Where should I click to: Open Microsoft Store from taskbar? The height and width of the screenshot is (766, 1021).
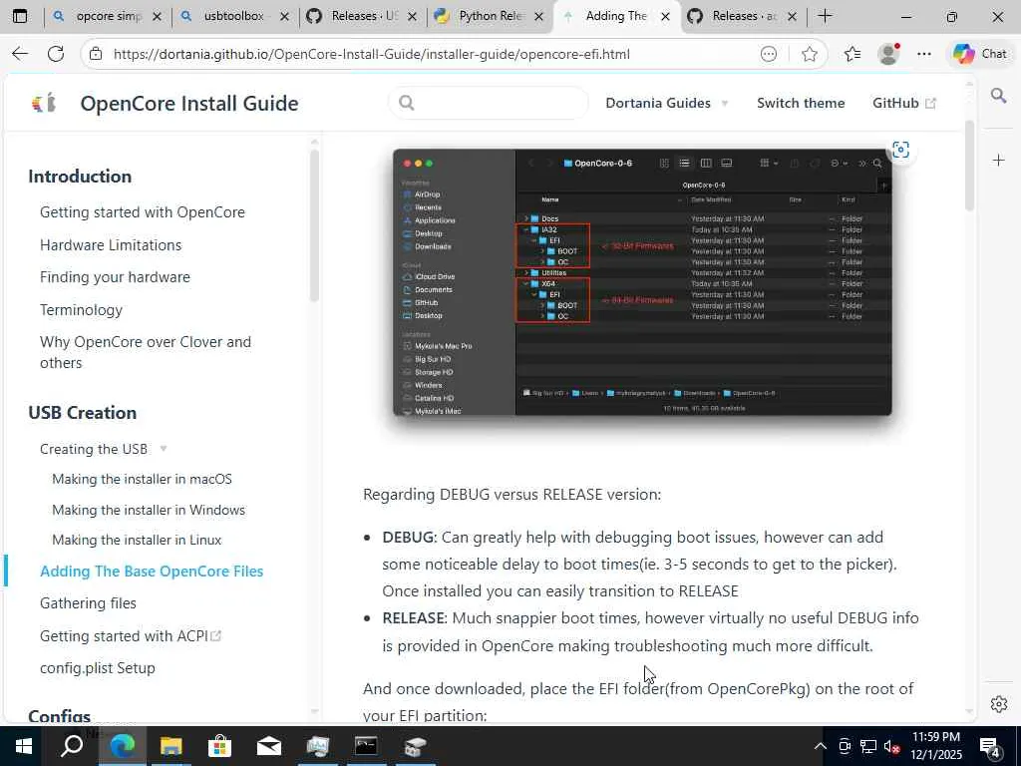219,746
